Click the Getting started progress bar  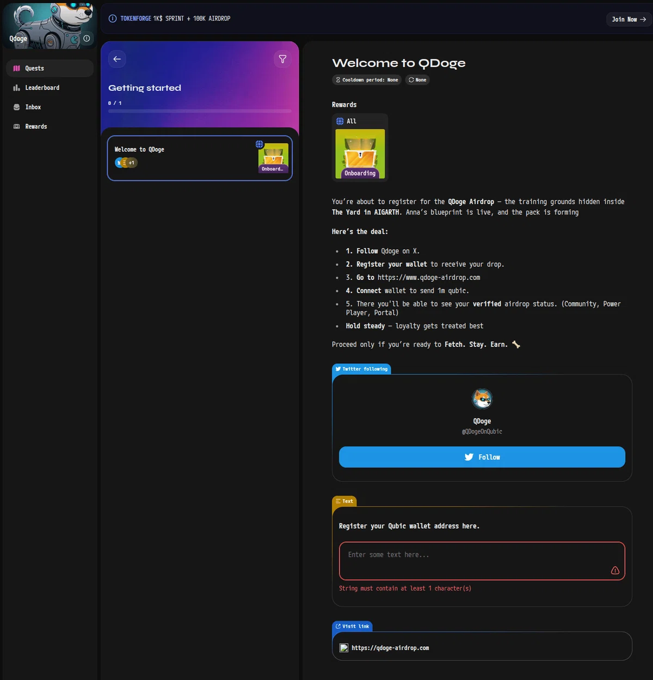pyautogui.click(x=200, y=111)
